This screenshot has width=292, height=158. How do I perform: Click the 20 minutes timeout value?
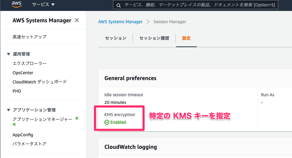click(x=115, y=102)
